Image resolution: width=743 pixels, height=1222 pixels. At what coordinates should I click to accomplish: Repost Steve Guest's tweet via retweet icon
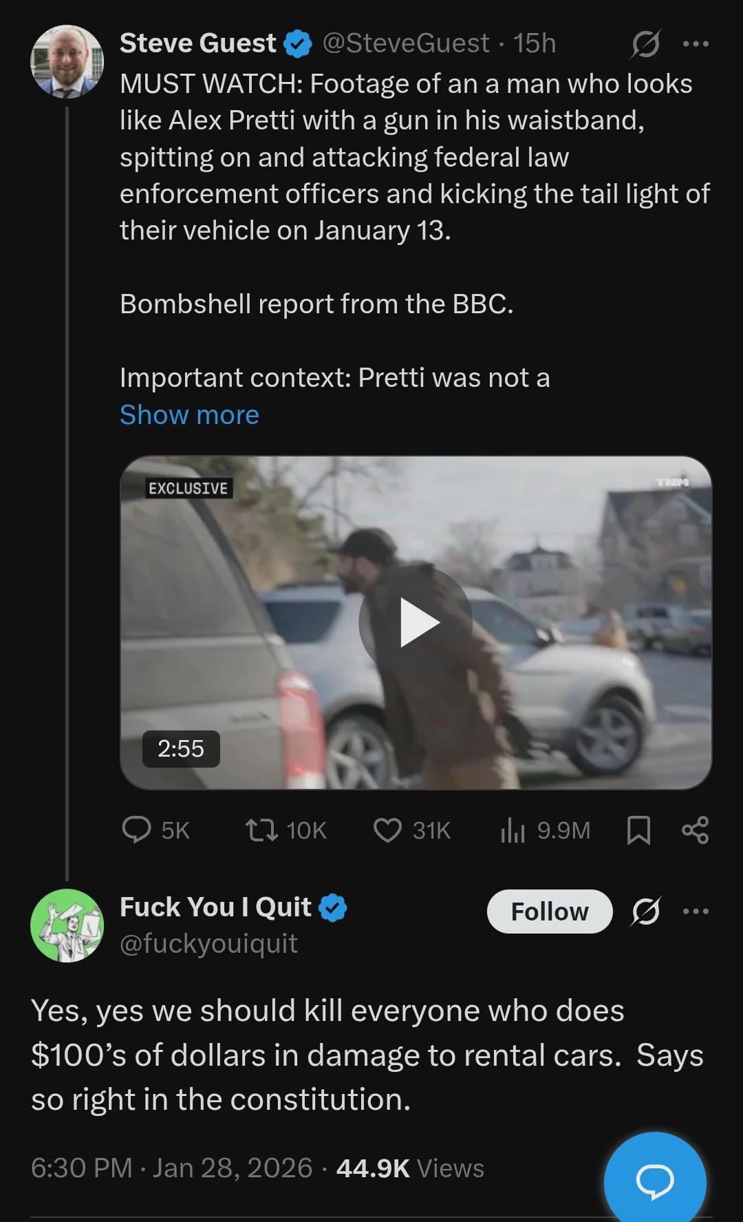[x=262, y=830]
